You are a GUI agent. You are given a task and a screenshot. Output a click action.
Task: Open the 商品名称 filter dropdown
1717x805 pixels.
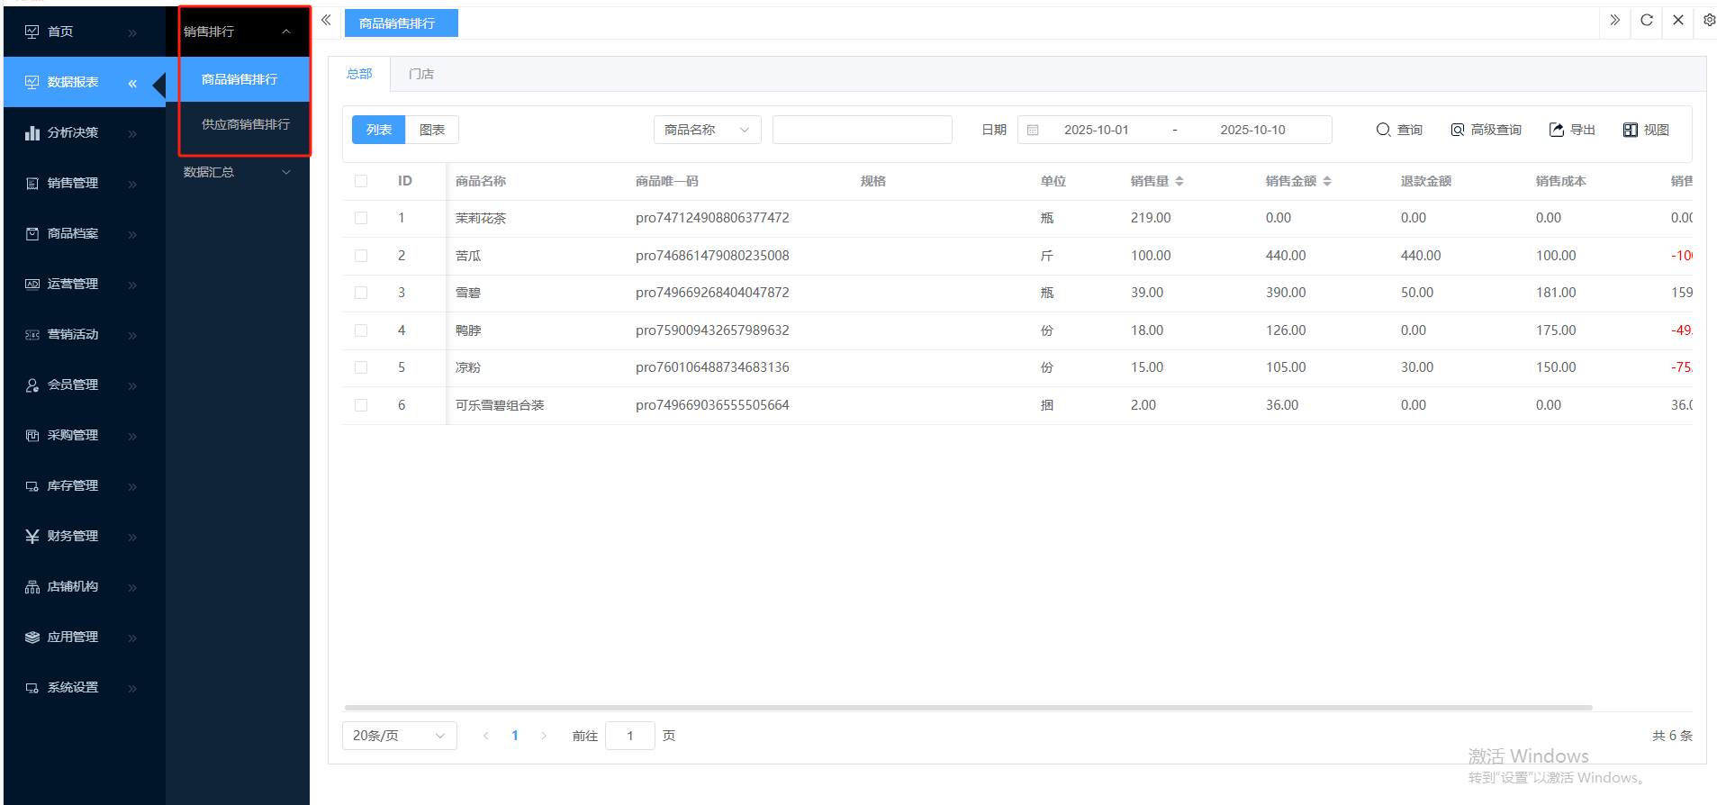click(x=707, y=130)
